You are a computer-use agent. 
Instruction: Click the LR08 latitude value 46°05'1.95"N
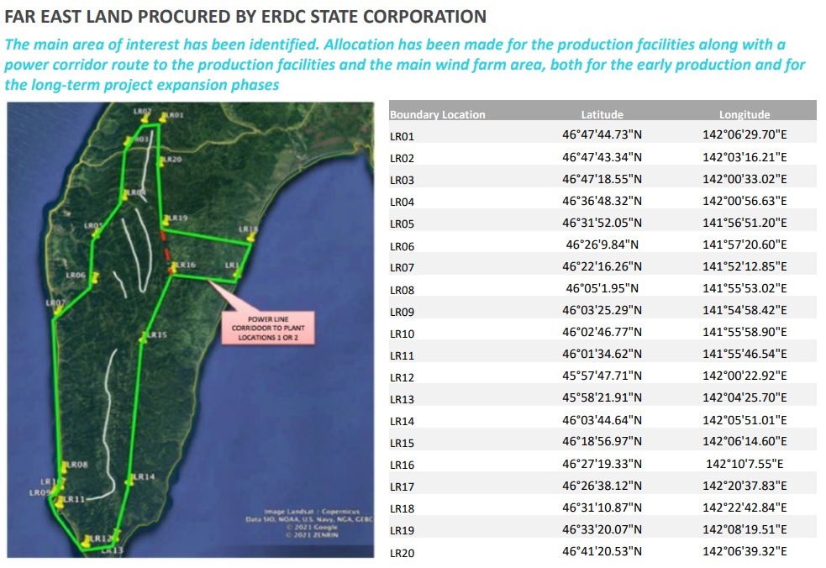[x=602, y=289]
